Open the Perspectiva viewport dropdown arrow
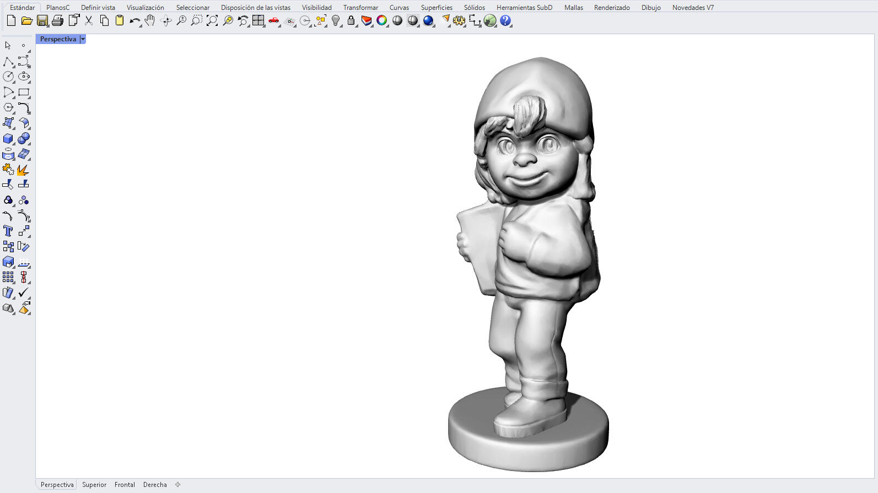The height and width of the screenshot is (493, 878). point(83,39)
